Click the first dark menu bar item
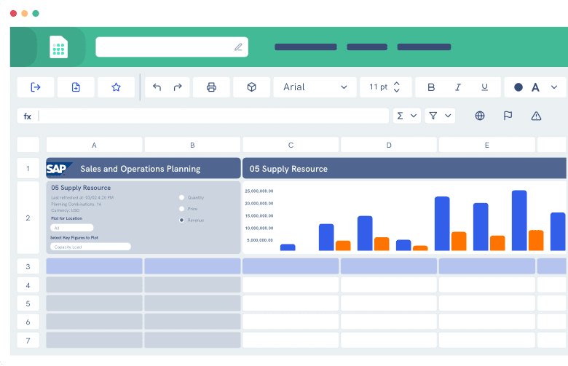Viewport: 568px width, 366px height. pyautogui.click(x=306, y=47)
